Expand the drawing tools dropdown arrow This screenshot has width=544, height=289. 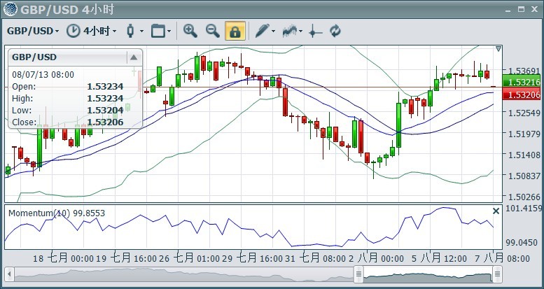coord(273,31)
